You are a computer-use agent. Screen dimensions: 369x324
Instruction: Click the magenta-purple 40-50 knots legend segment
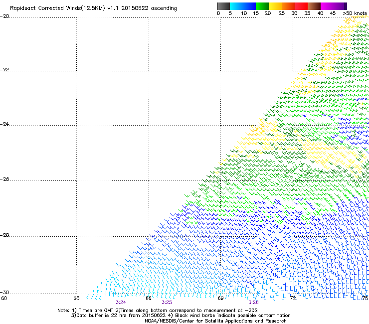pos(334,6)
